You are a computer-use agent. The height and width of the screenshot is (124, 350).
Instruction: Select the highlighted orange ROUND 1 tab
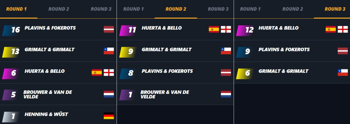(16, 9)
